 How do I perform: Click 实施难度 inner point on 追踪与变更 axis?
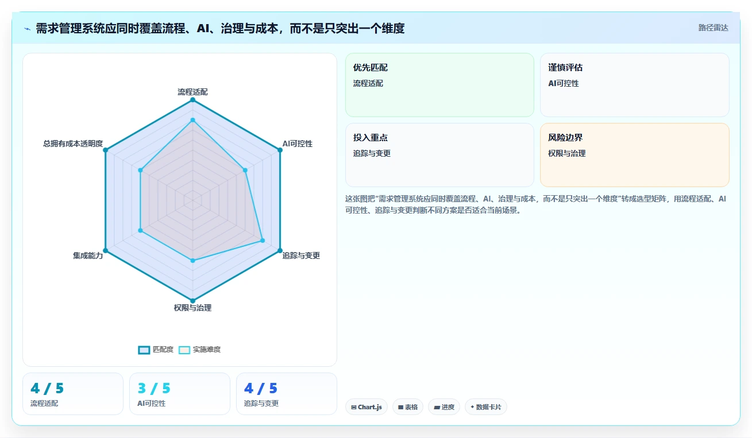(x=263, y=240)
